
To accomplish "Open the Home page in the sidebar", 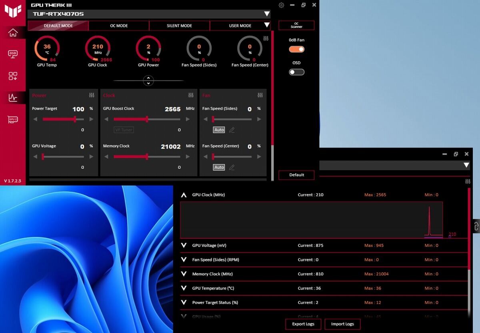I will click(13, 33).
